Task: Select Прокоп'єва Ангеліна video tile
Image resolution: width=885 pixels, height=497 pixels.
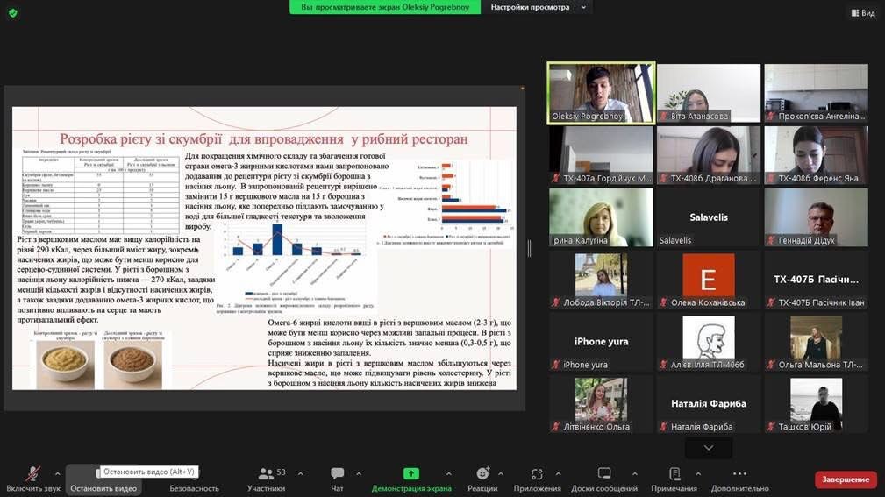Action: [816, 93]
